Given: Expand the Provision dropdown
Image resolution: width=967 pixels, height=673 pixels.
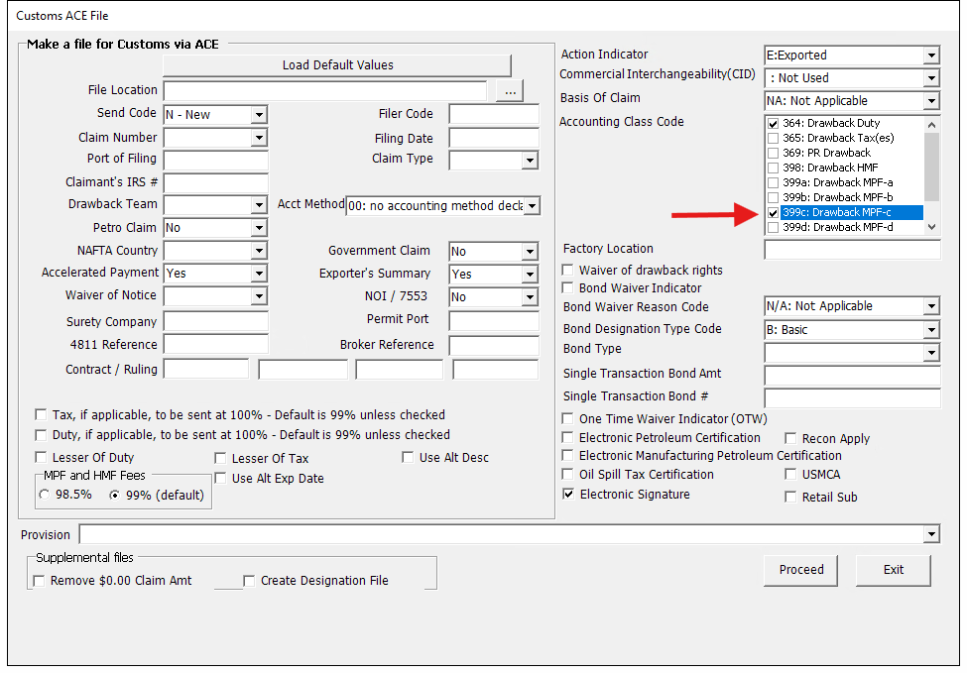Looking at the screenshot, I should (x=932, y=534).
